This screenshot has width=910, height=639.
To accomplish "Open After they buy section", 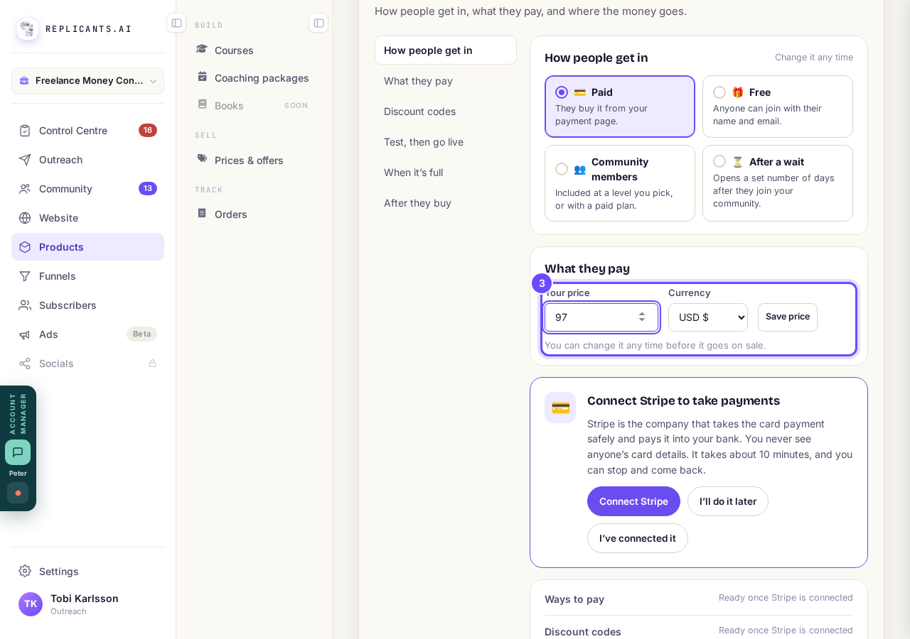I will click(x=446, y=203).
